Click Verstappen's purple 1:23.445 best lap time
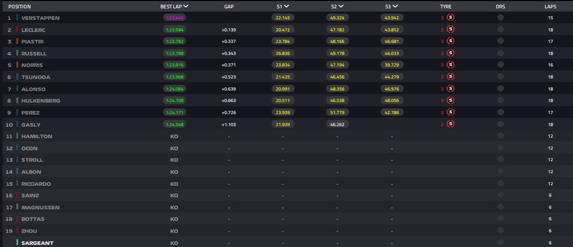573x247 pixels. pyautogui.click(x=174, y=18)
